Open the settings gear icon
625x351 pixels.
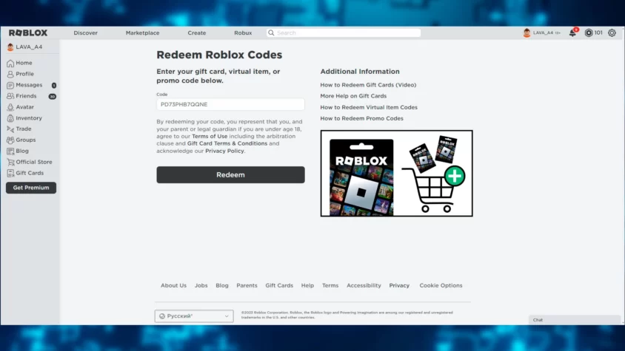pyautogui.click(x=612, y=33)
